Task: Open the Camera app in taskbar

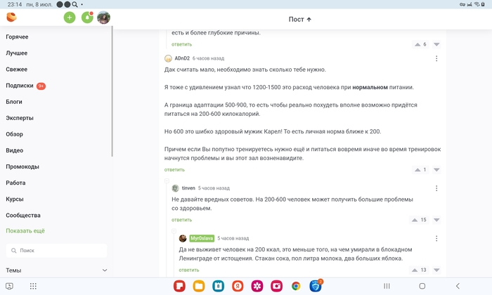Action: coord(276,286)
